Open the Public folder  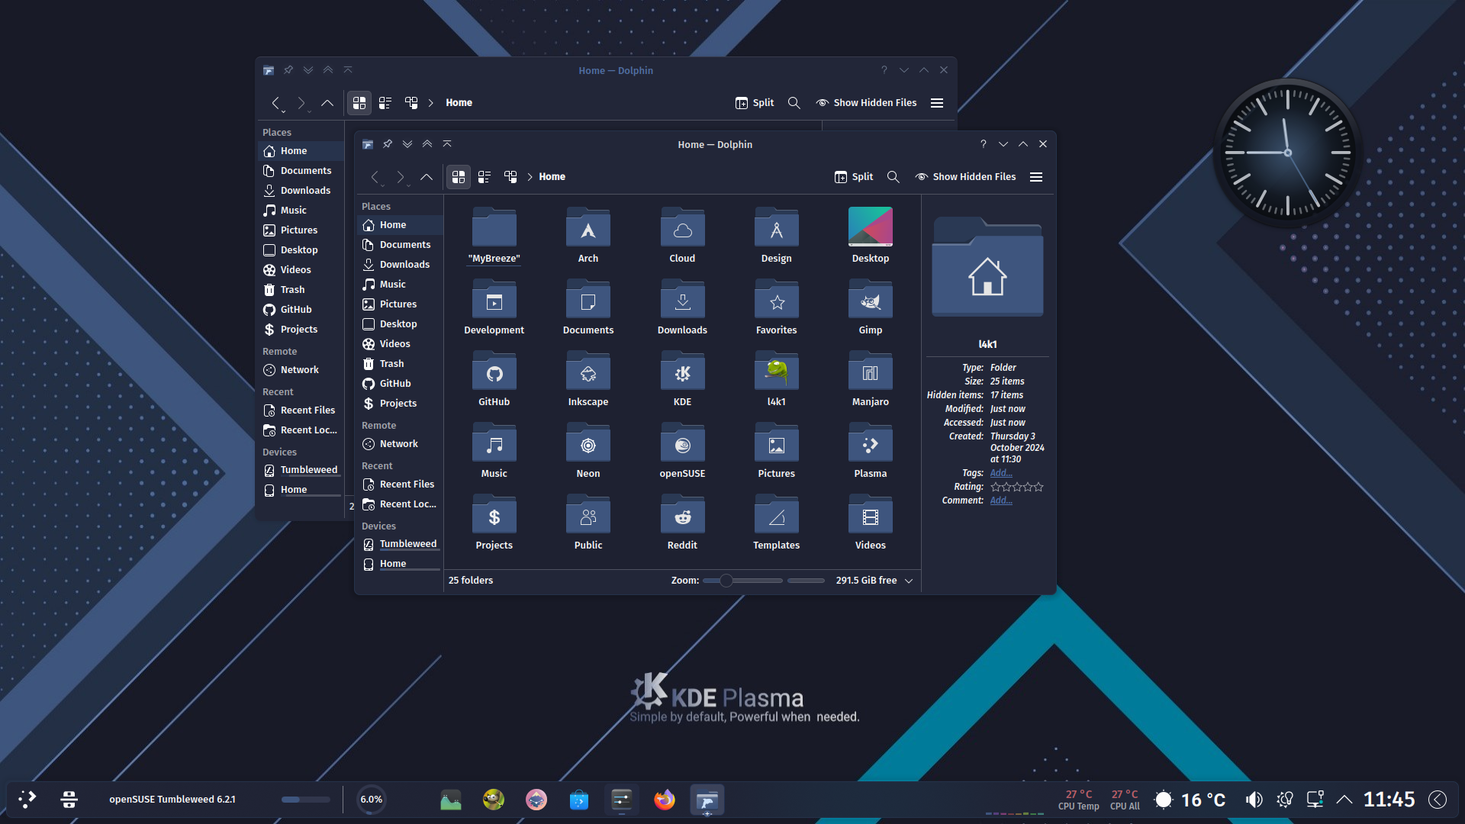pyautogui.click(x=588, y=522)
